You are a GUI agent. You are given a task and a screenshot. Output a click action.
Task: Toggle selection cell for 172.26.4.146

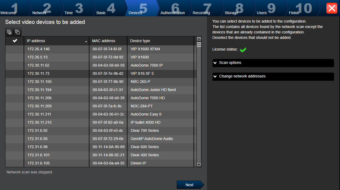pos(15,49)
